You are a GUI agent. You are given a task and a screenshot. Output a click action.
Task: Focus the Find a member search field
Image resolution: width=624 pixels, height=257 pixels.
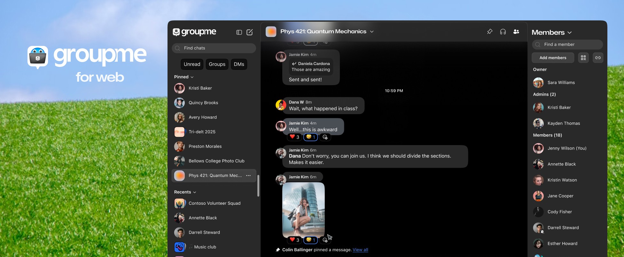pyautogui.click(x=567, y=45)
